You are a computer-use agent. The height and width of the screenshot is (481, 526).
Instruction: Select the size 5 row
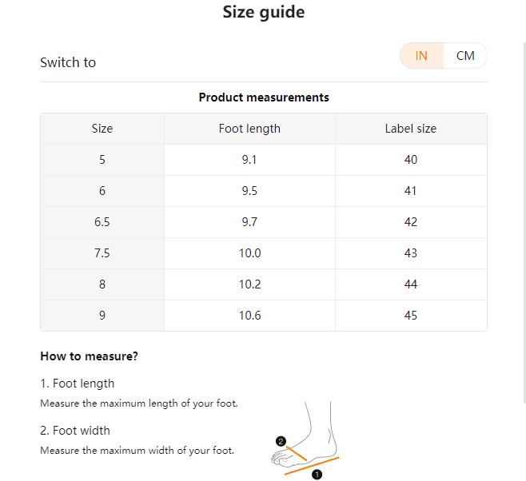(x=264, y=160)
